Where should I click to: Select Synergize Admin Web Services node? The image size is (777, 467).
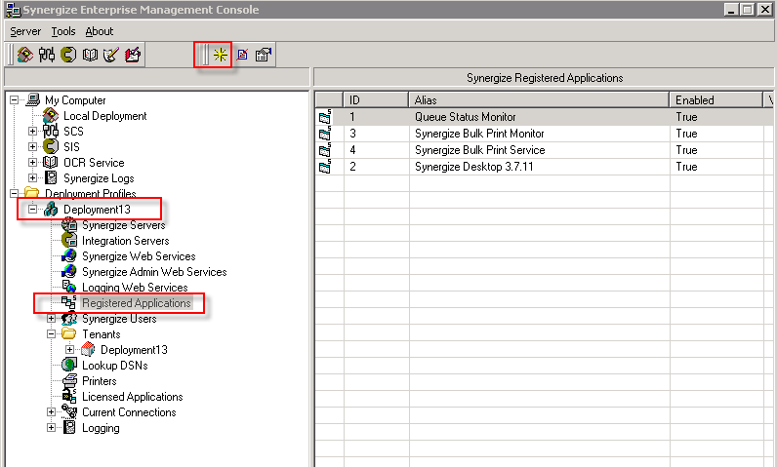coord(154,272)
